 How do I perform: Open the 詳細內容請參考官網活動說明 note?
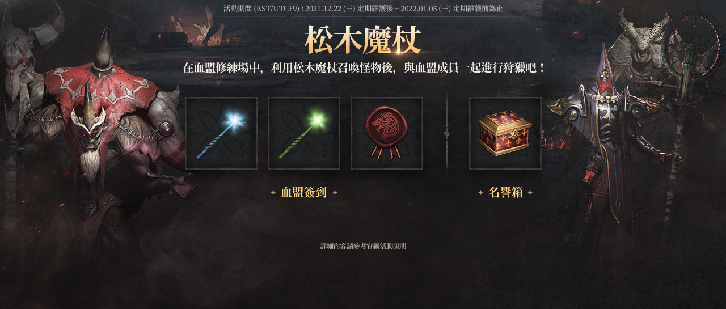(363, 247)
